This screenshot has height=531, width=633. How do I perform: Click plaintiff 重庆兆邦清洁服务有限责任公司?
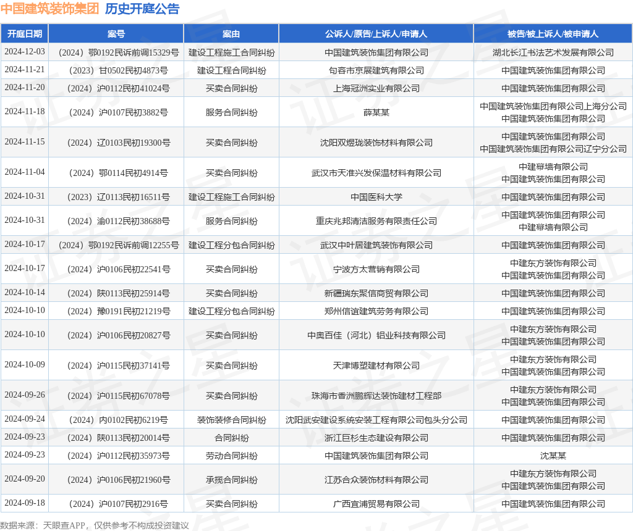376,221
